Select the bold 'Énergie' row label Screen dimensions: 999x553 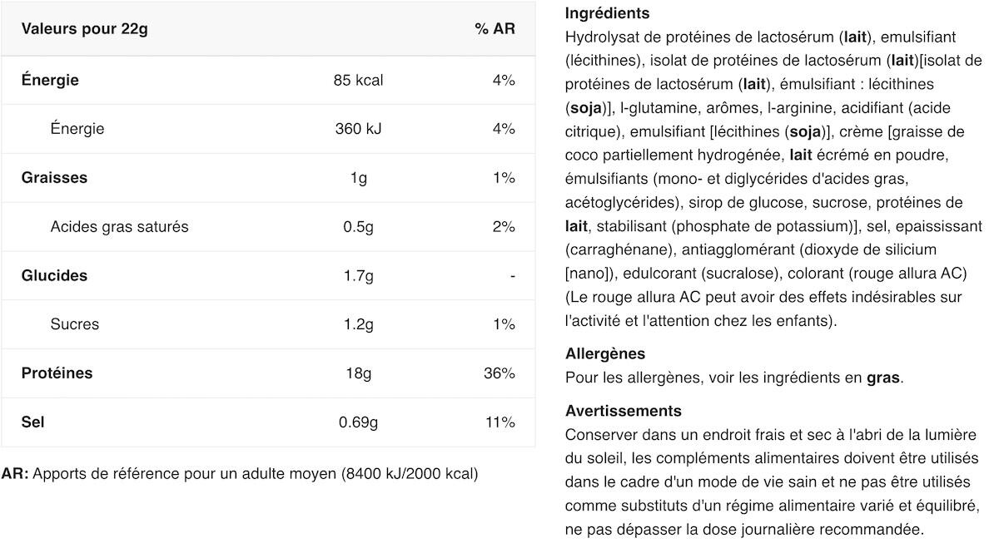pos(50,80)
